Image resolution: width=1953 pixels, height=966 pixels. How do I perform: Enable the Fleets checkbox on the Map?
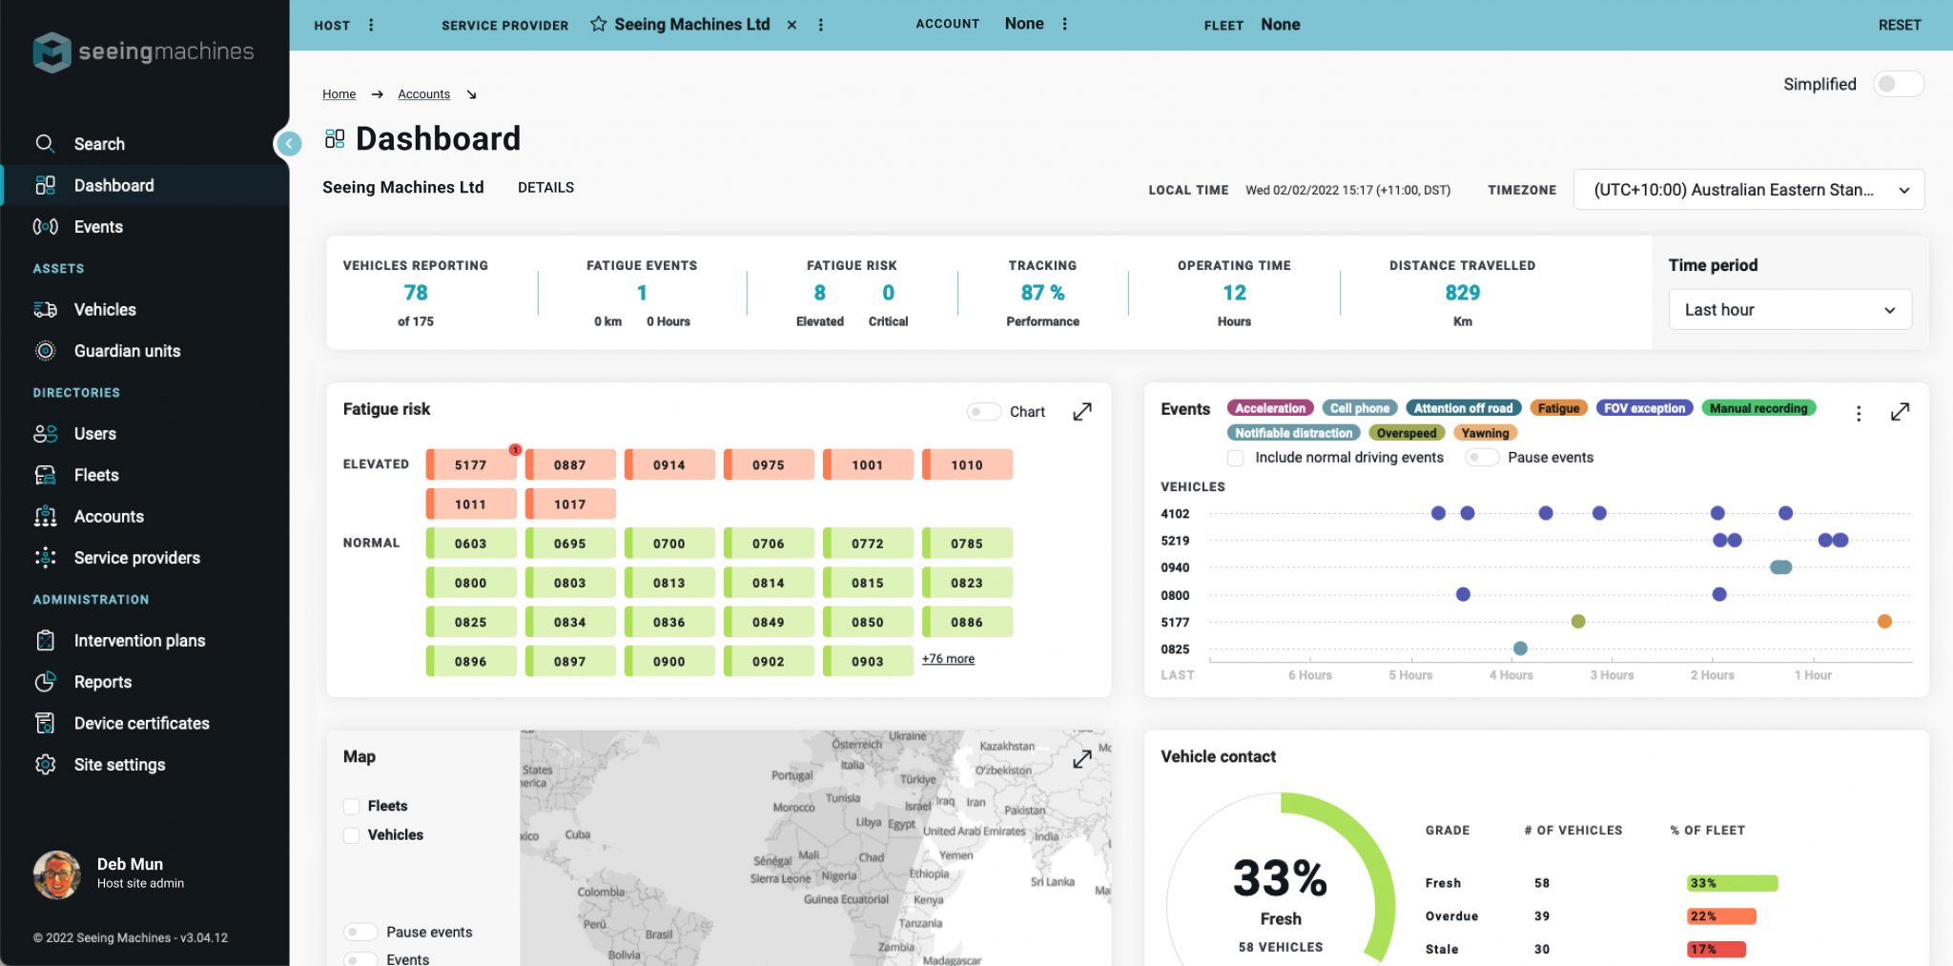(352, 806)
